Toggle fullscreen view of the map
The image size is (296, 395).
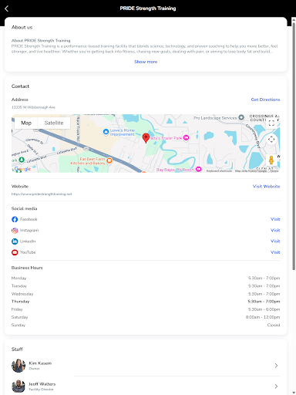271,123
